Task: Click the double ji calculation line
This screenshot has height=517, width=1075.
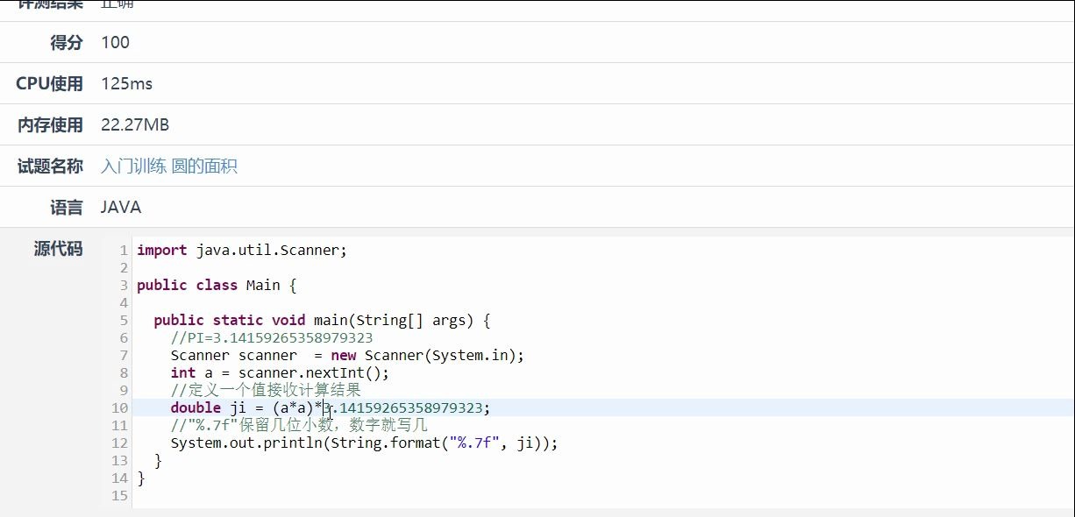Action: 331,408
